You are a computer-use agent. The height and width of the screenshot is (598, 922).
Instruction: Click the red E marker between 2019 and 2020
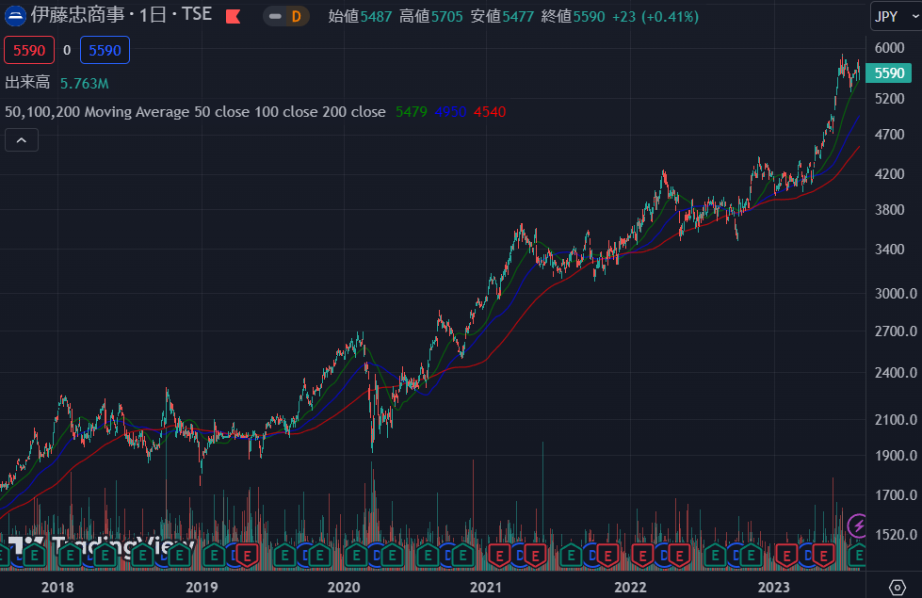tap(248, 555)
